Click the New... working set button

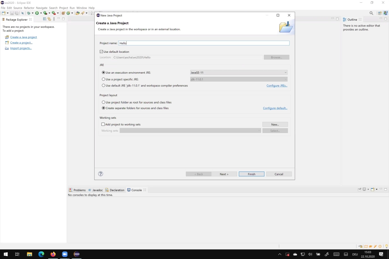275,124
